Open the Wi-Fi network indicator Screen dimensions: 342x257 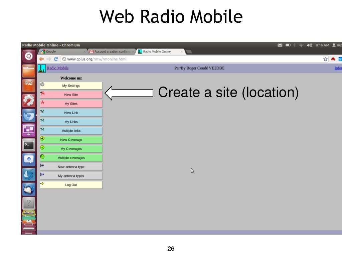pyautogui.click(x=301, y=45)
